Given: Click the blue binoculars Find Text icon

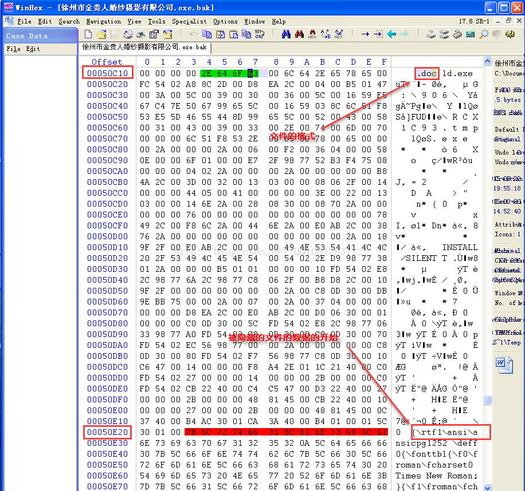Looking at the screenshot, I should pyautogui.click(x=286, y=34).
